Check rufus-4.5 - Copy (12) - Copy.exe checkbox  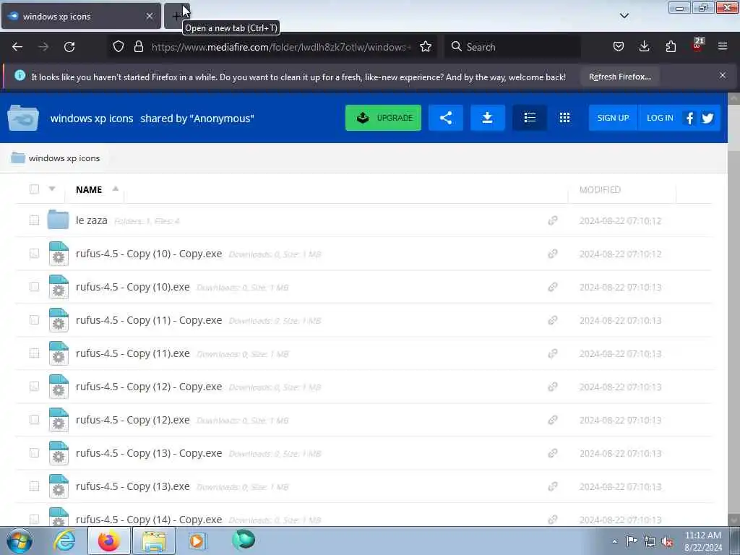point(34,387)
